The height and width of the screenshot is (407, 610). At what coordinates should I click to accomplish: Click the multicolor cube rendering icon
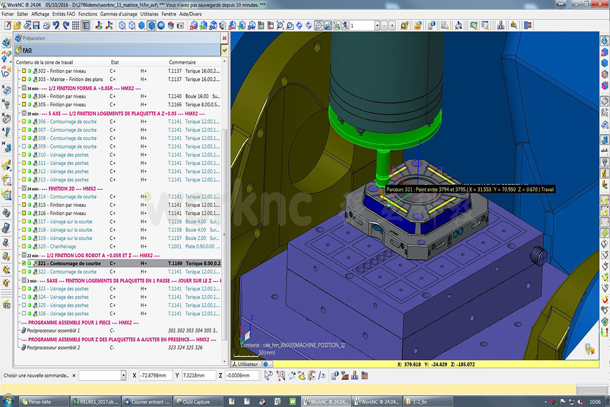coord(171,25)
